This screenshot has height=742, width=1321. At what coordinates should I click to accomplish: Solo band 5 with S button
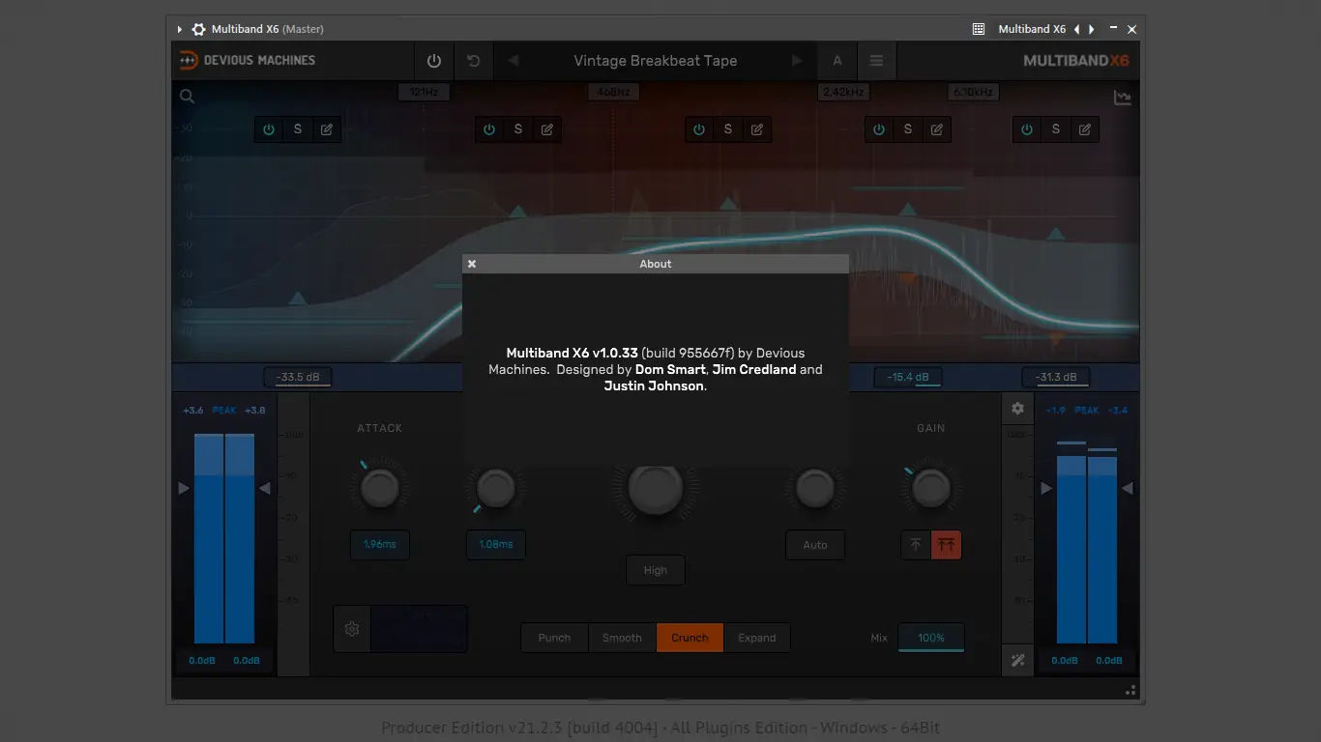click(1056, 129)
